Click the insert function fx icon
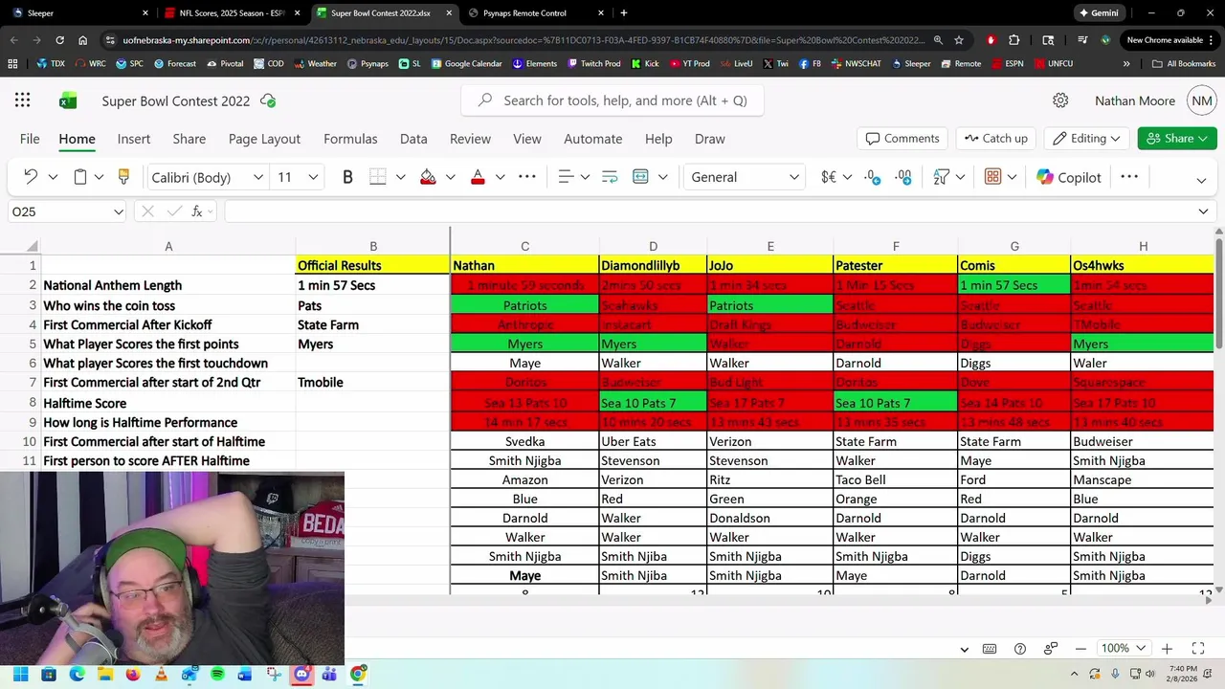 pyautogui.click(x=197, y=211)
